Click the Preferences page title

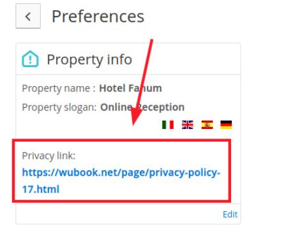(x=98, y=17)
